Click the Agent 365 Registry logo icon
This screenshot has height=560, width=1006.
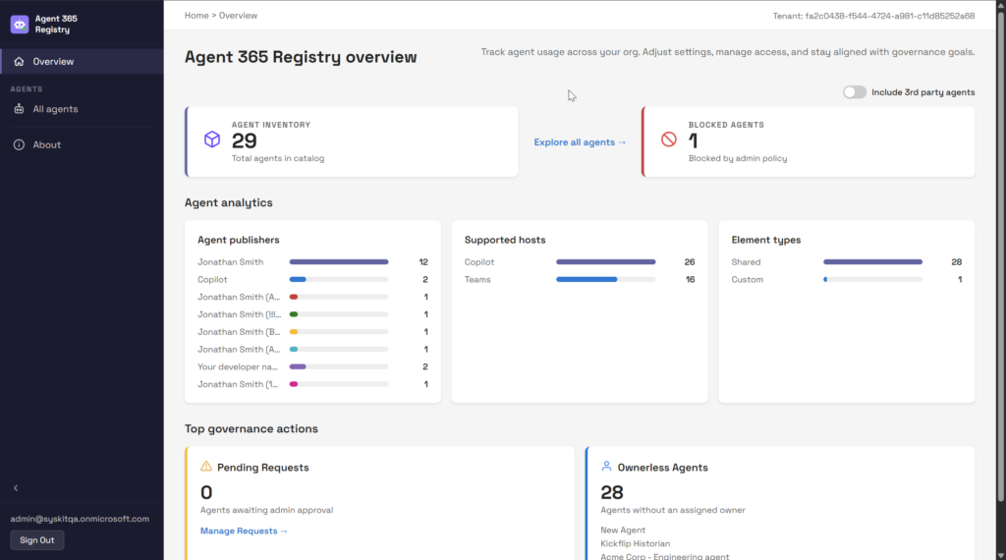tap(20, 25)
